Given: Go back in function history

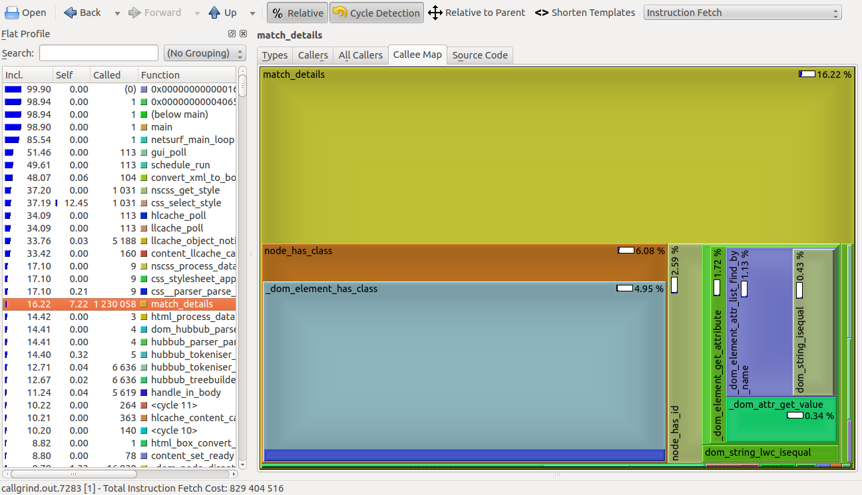Looking at the screenshot, I should 83,13.
